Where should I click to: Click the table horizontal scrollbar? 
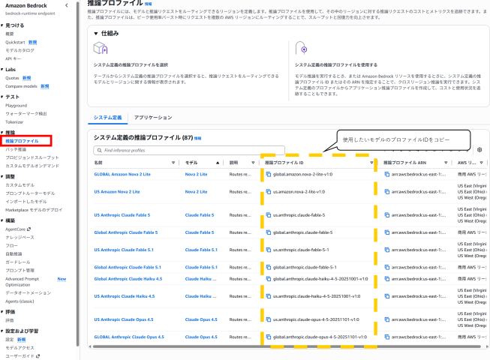coord(287,346)
